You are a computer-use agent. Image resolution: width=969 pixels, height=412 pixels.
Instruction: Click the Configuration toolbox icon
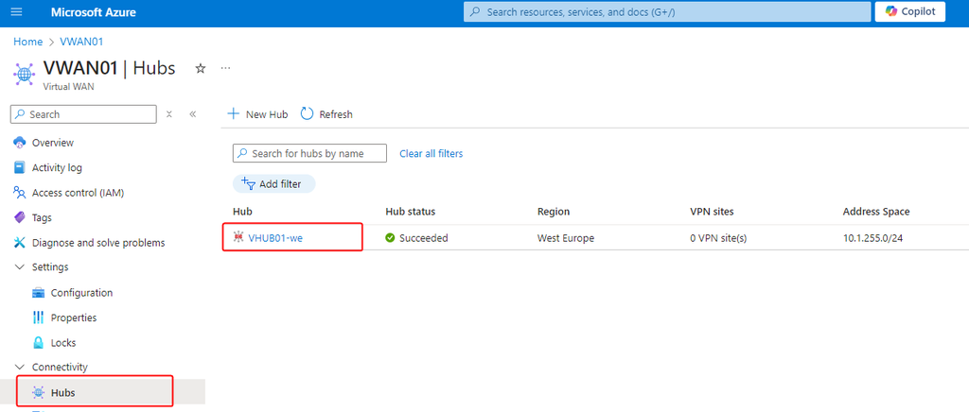[38, 292]
